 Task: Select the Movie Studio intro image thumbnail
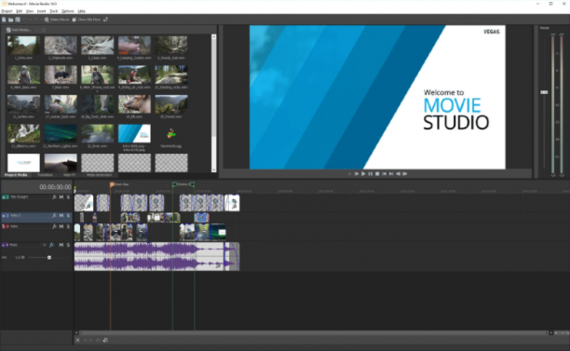[134, 134]
